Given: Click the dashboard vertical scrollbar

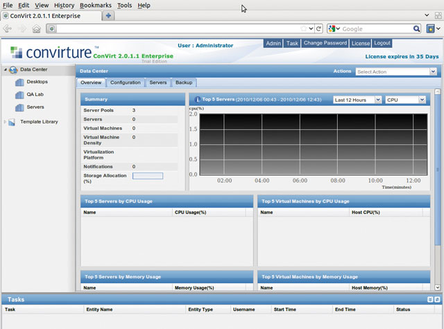Looking at the screenshot, I should 437,170.
